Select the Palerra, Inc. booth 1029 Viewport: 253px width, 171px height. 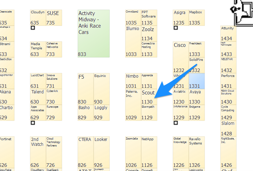click(133, 105)
